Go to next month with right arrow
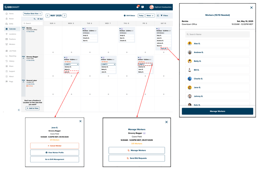The height and width of the screenshot is (169, 260). tap(65, 15)
